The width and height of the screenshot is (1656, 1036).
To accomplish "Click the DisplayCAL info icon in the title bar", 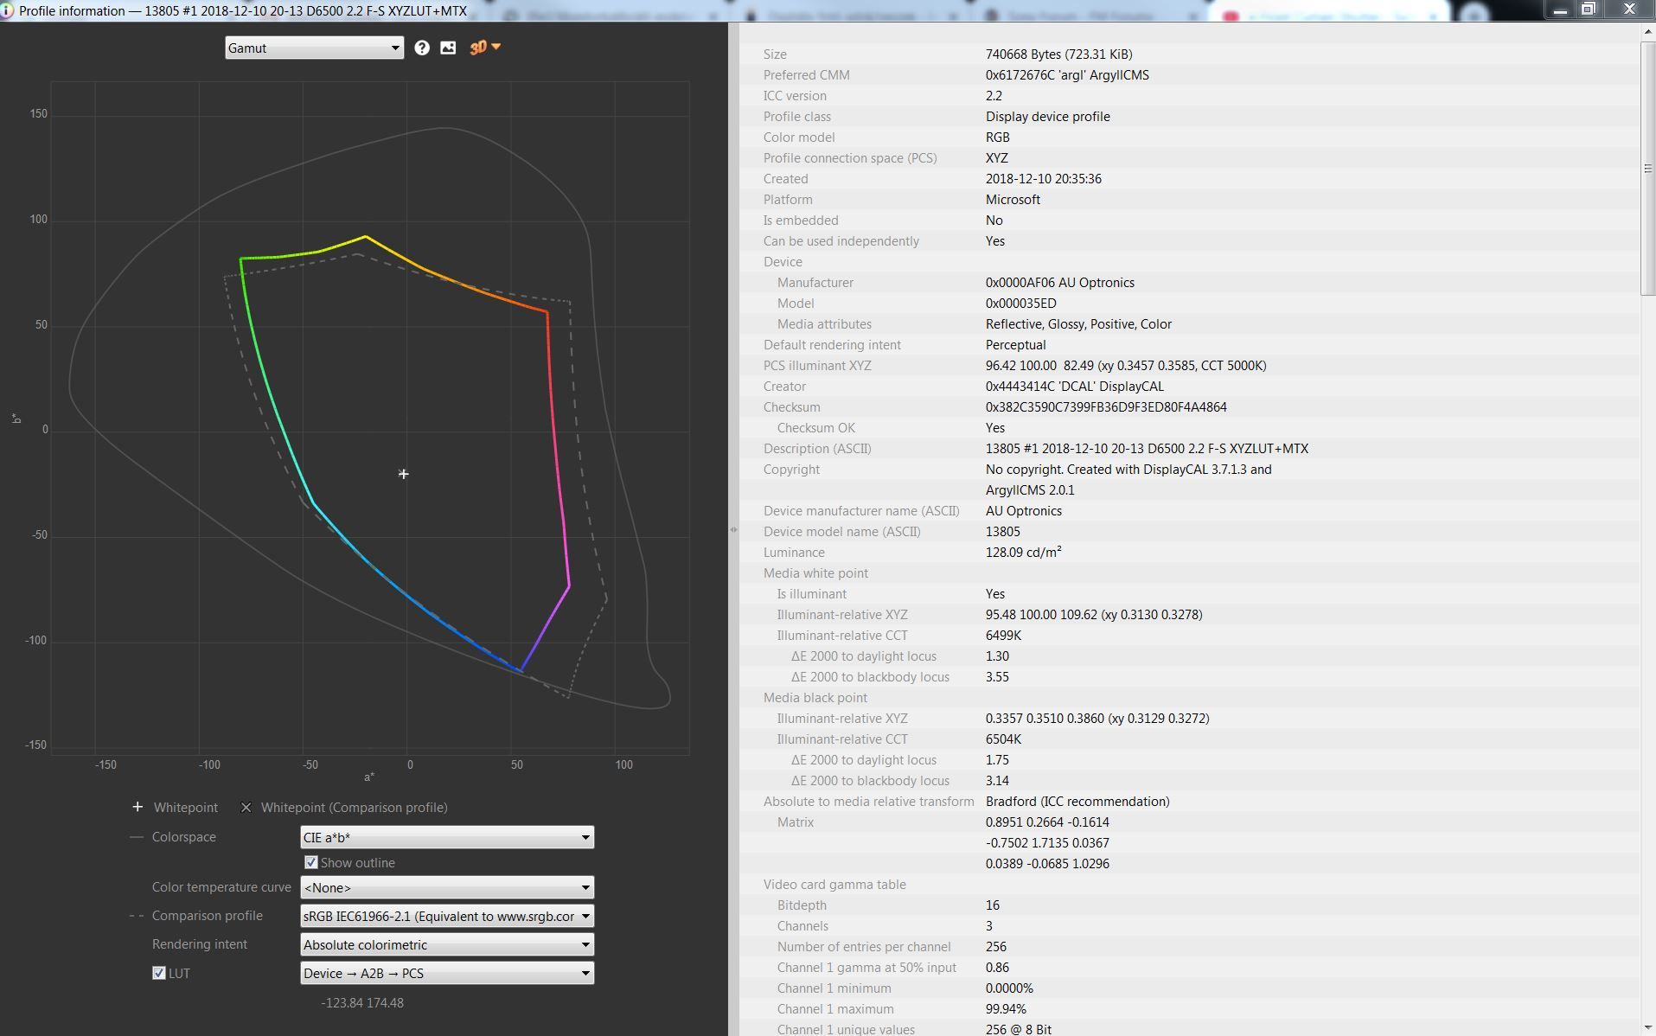I will (7, 10).
